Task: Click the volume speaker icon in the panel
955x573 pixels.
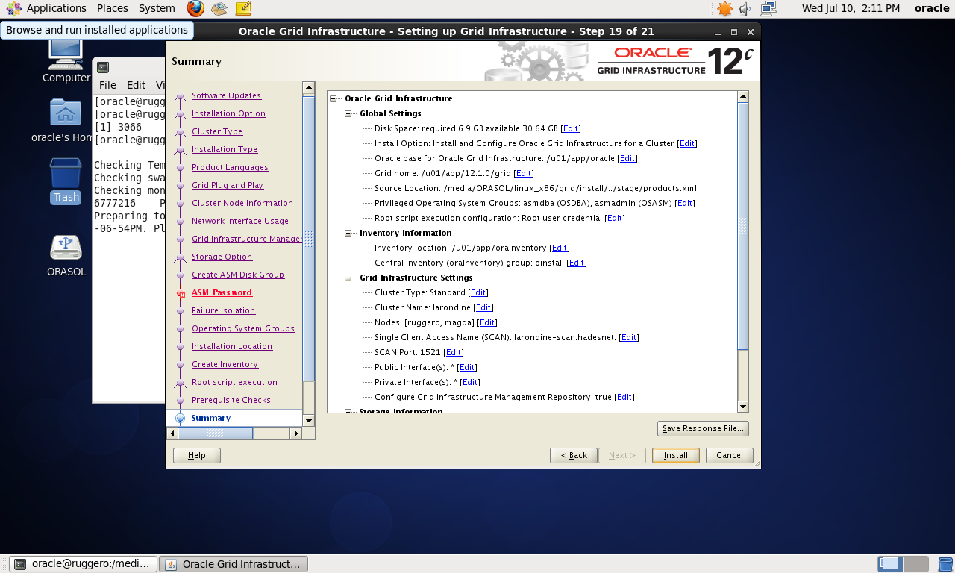Action: pyautogui.click(x=745, y=9)
